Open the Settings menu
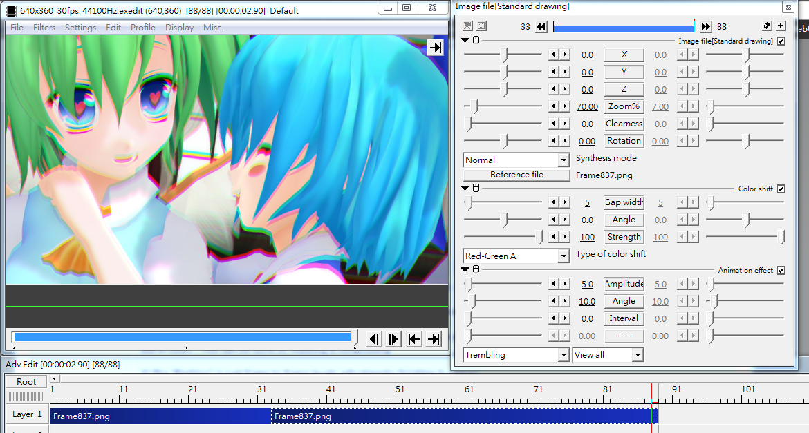 pyautogui.click(x=80, y=28)
